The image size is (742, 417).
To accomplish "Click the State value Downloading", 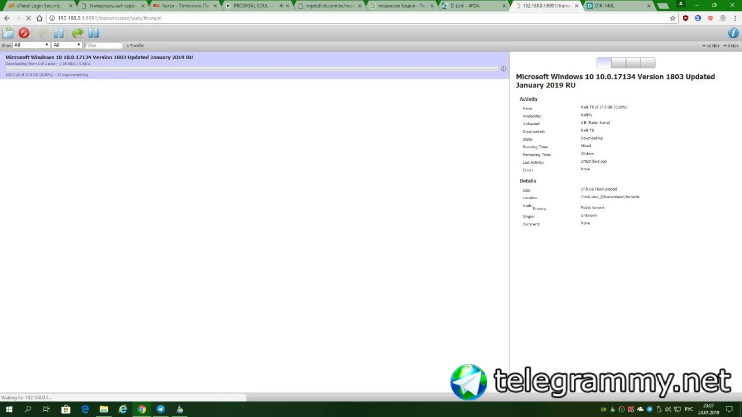I will click(x=592, y=138).
